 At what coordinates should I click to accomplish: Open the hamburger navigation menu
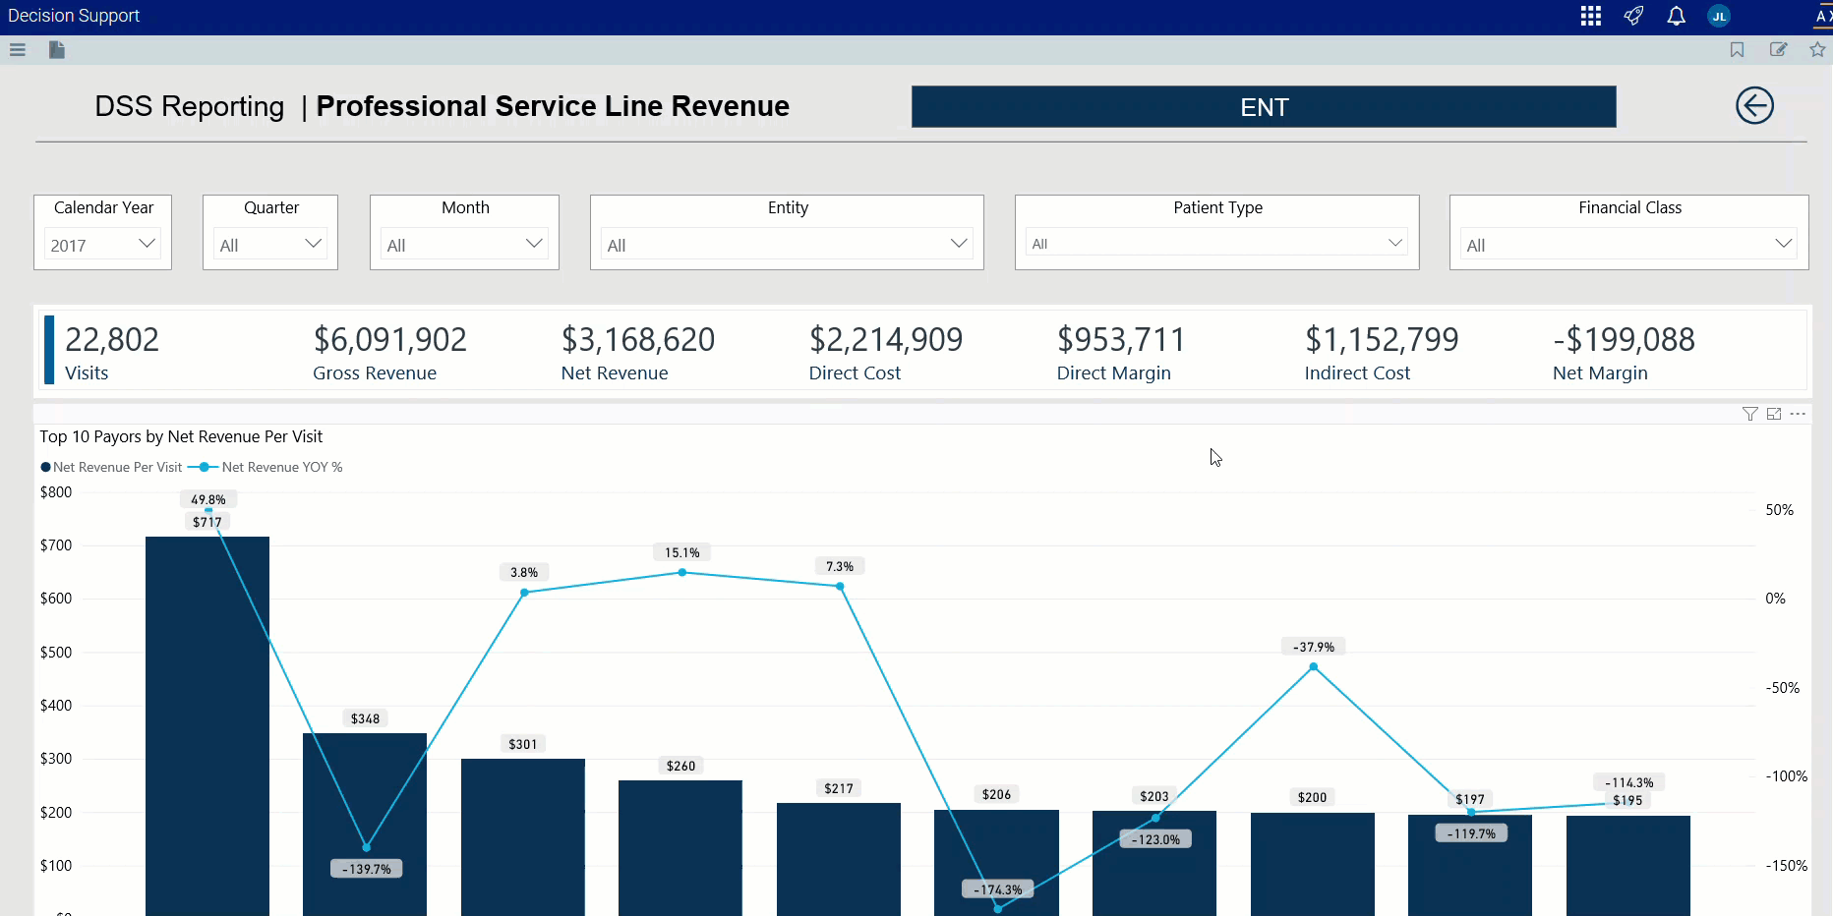(x=18, y=50)
